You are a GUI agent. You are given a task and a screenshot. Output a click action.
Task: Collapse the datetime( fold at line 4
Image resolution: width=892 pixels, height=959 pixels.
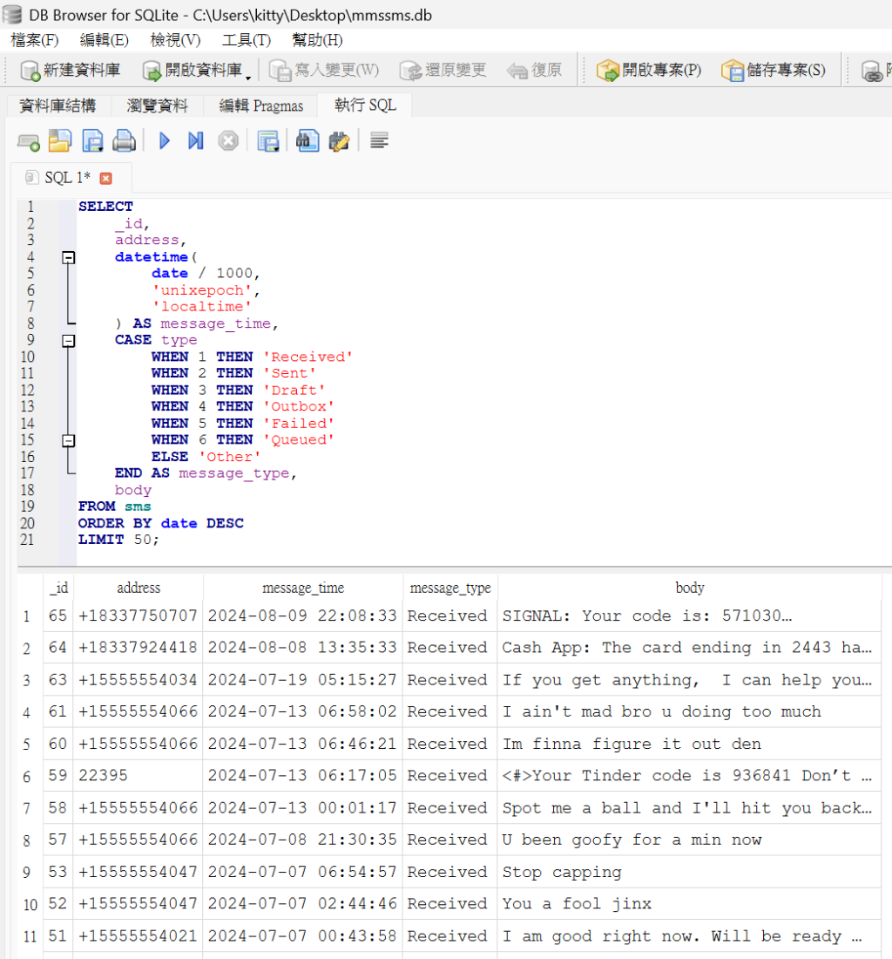[69, 257]
